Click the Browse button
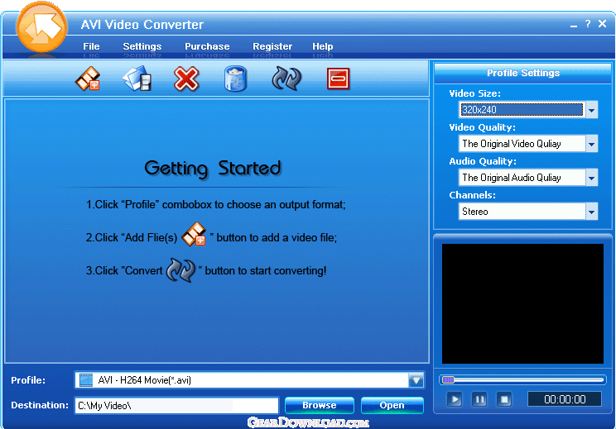Screen dimensions: 616x429 click(x=320, y=405)
